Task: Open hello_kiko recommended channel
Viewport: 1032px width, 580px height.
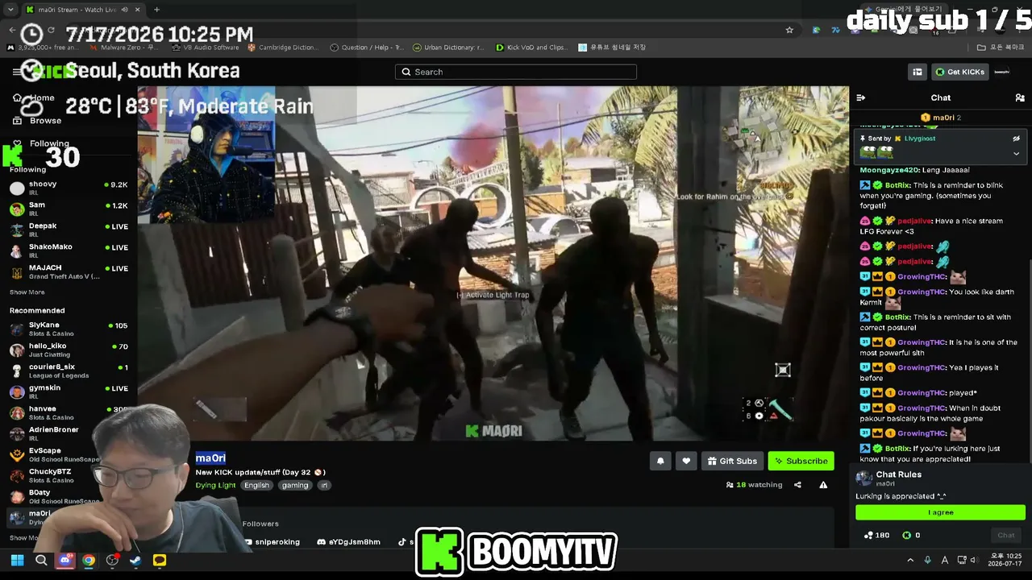Action: 69,349
